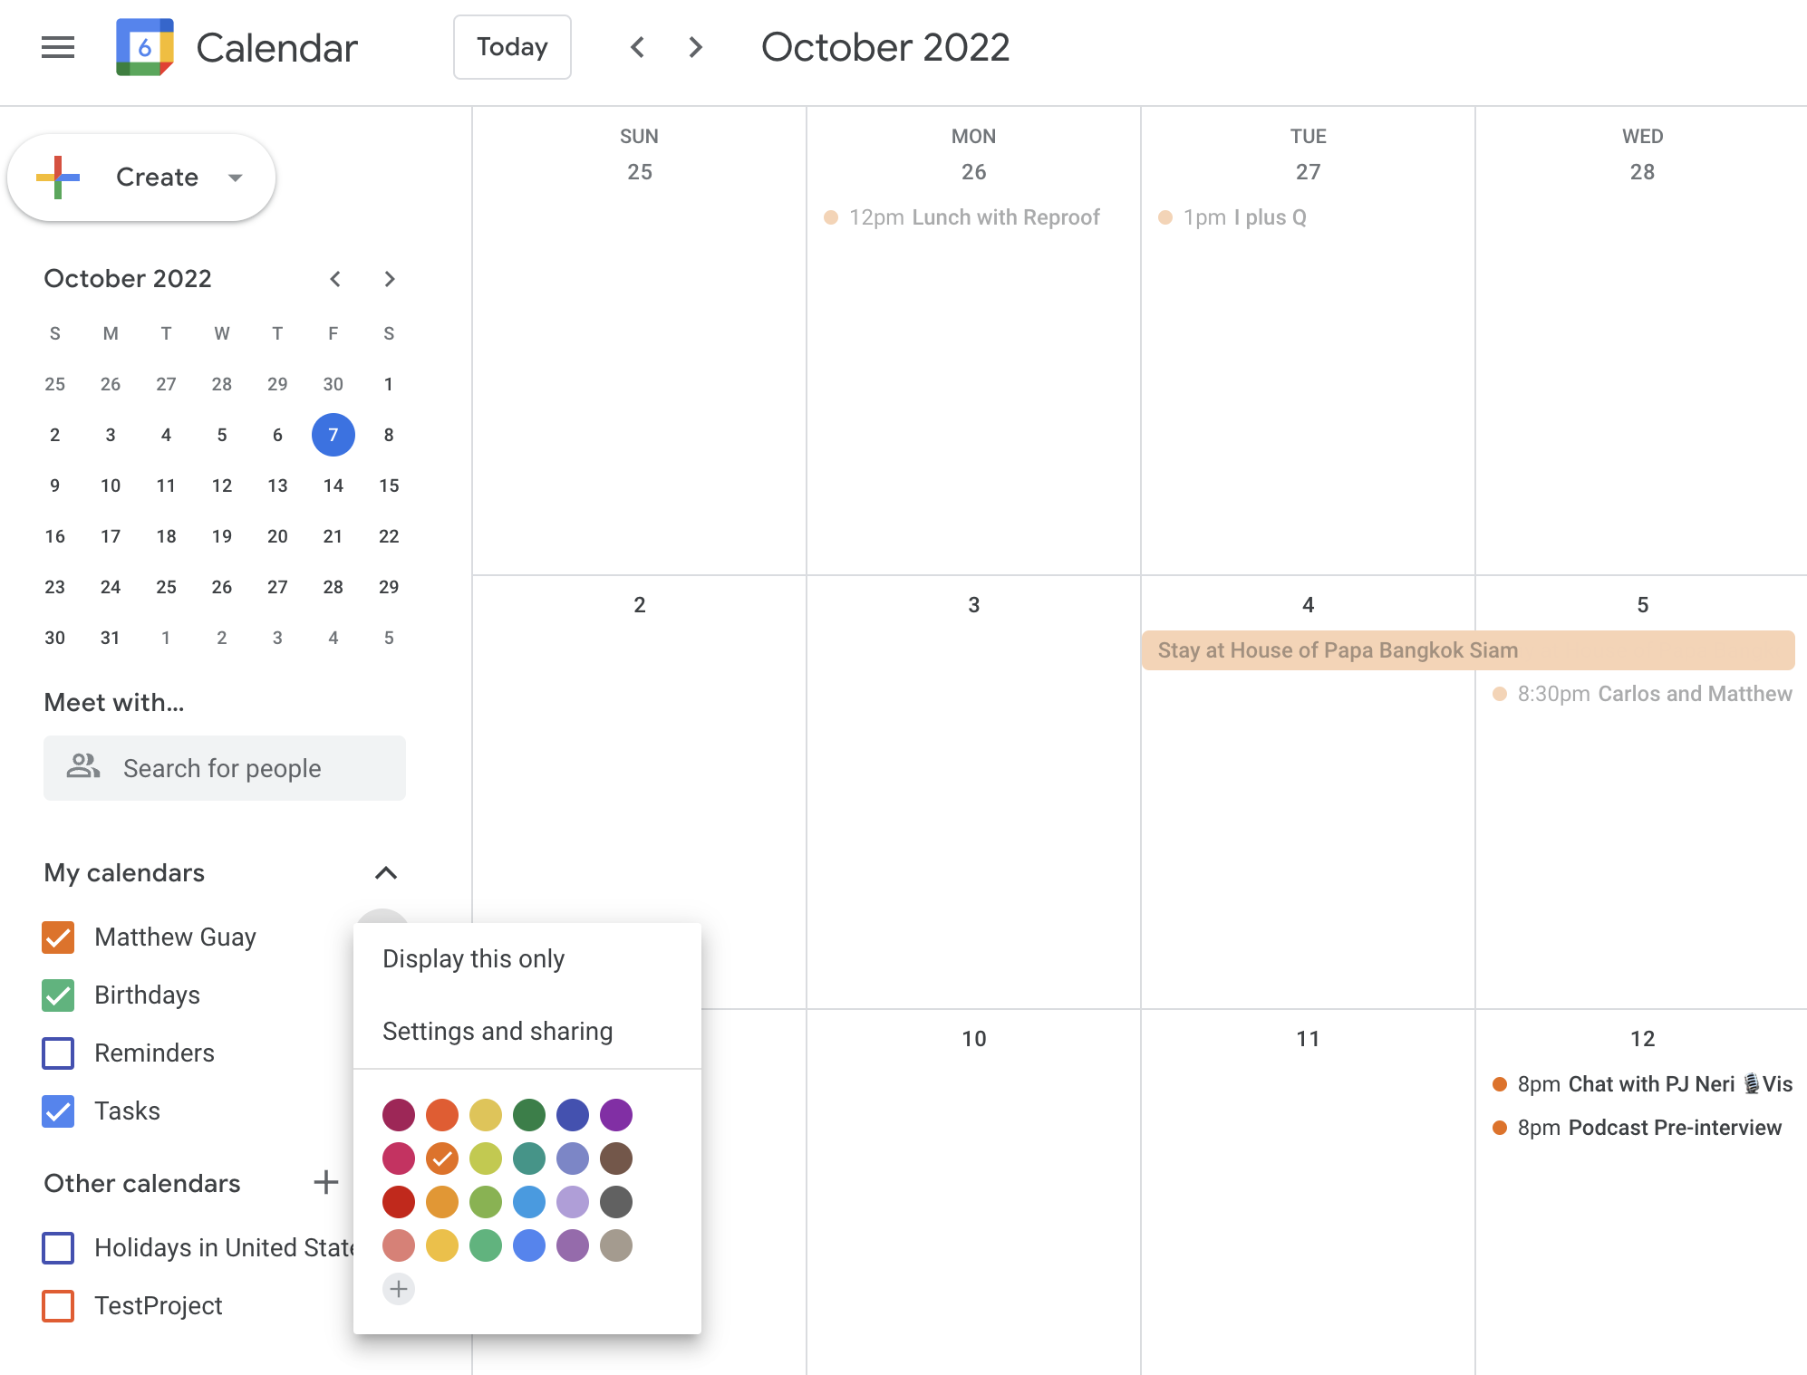Click the Search for people icon
1807x1375 pixels.
coord(83,767)
